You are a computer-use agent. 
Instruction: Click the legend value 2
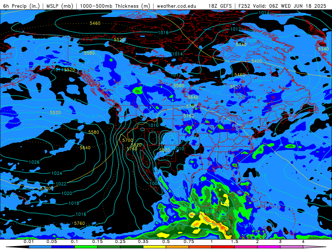(257, 242)
